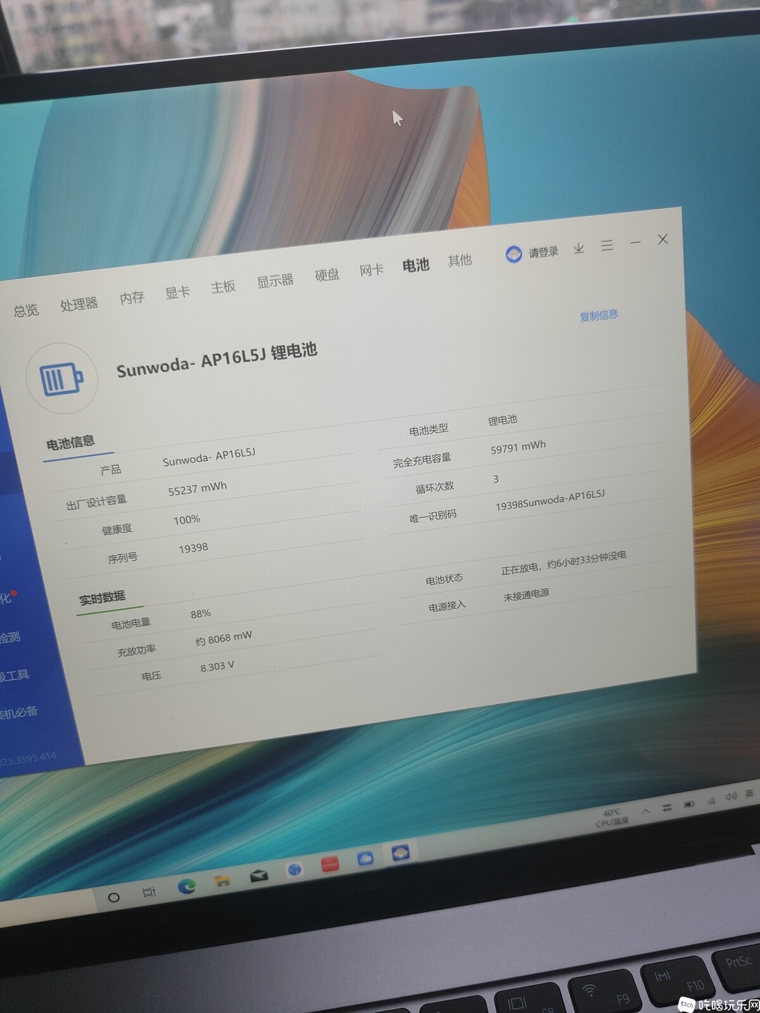This screenshot has height=1013, width=760.
Task: Open the Wi-Fi network tray icon
Action: [711, 801]
